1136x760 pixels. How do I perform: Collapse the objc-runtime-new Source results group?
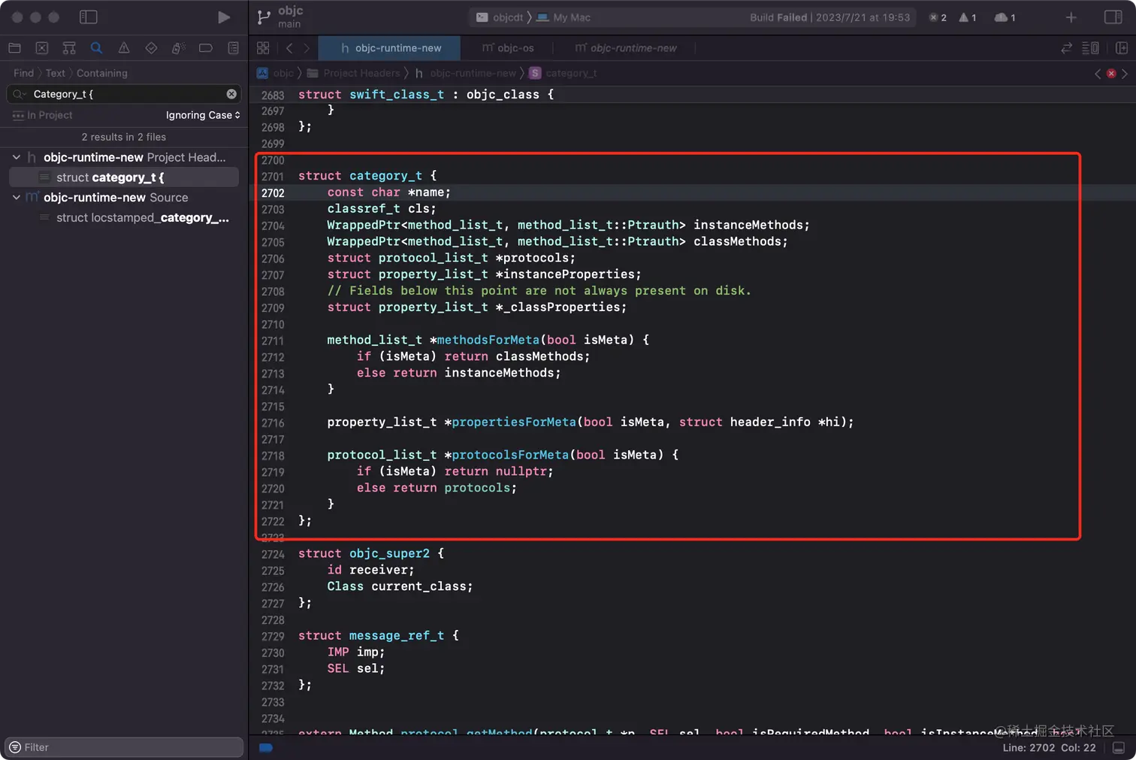[17, 197]
